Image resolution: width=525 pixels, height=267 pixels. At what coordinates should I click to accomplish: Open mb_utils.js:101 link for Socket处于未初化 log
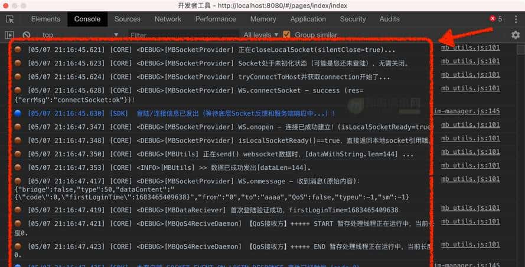[471, 61]
